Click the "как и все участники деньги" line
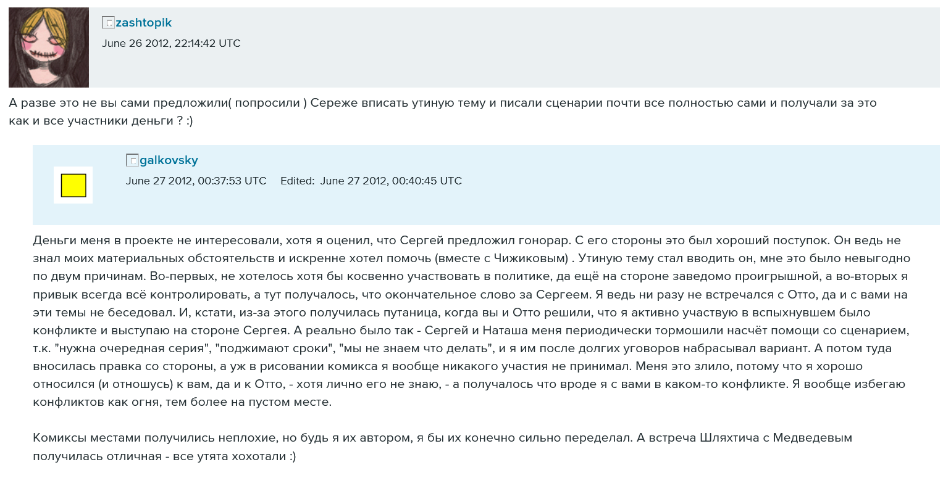Screen dimensions: 943x478 point(101,121)
